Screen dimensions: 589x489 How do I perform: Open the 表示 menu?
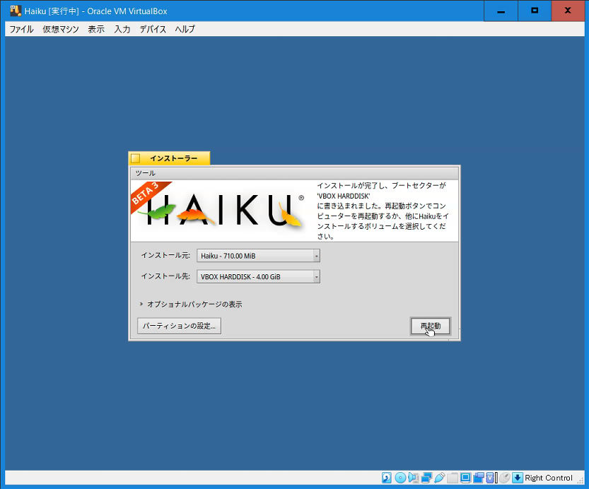96,29
